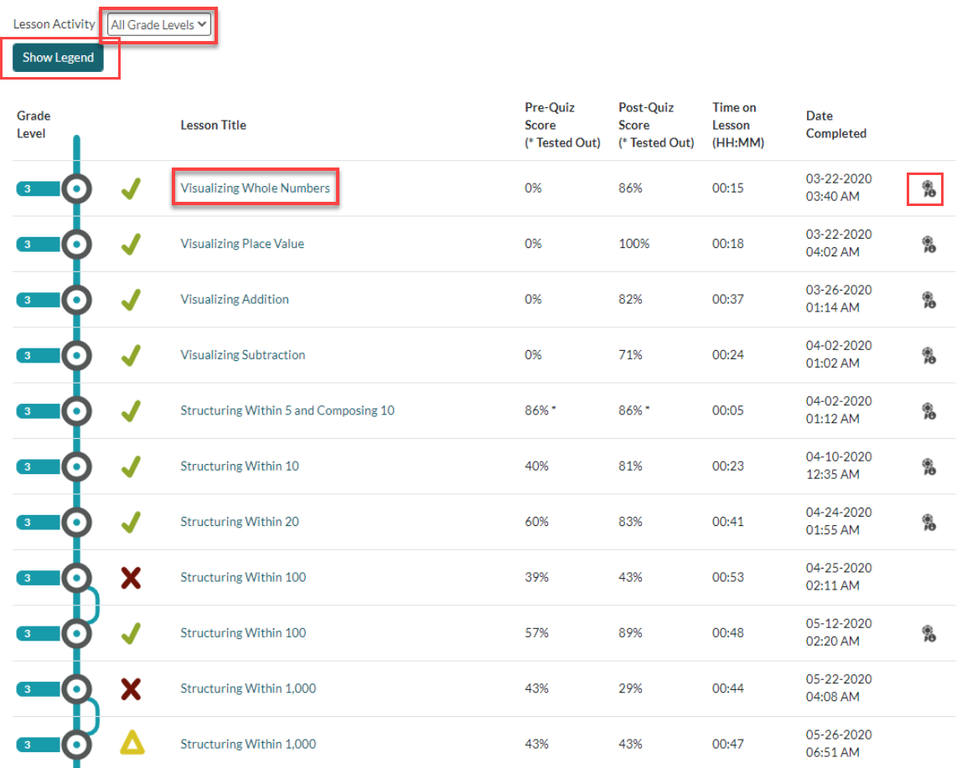Click the Show Legend button

pyautogui.click(x=58, y=57)
